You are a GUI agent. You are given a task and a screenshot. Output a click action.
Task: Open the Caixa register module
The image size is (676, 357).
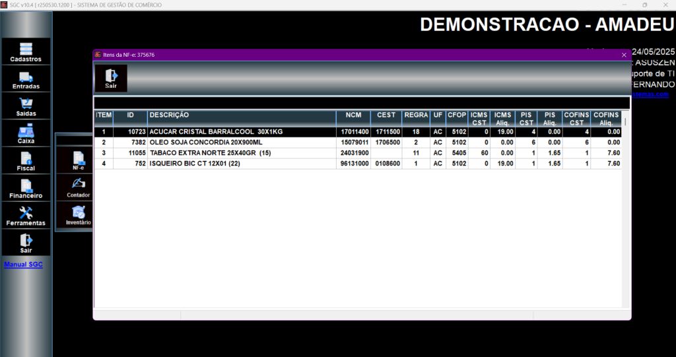coord(26,134)
